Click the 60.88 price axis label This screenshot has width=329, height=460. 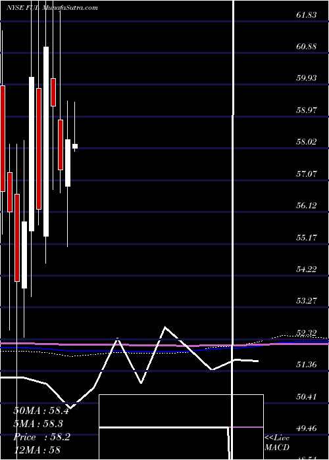307,47
